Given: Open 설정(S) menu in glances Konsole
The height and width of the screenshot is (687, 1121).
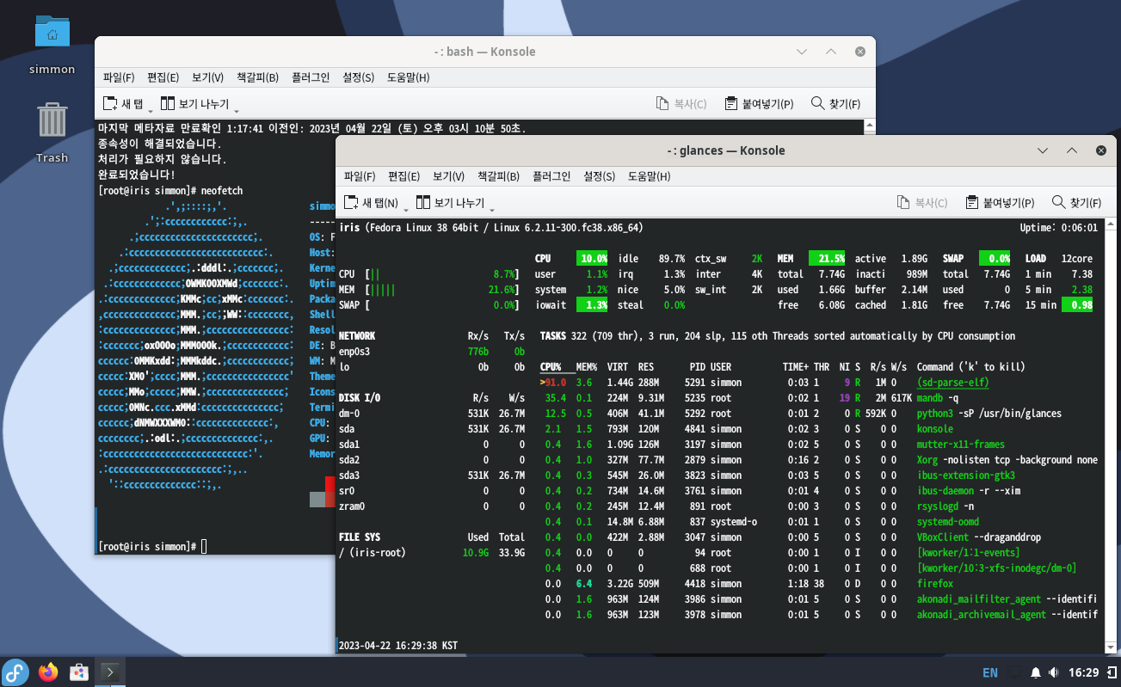Looking at the screenshot, I should 599,176.
